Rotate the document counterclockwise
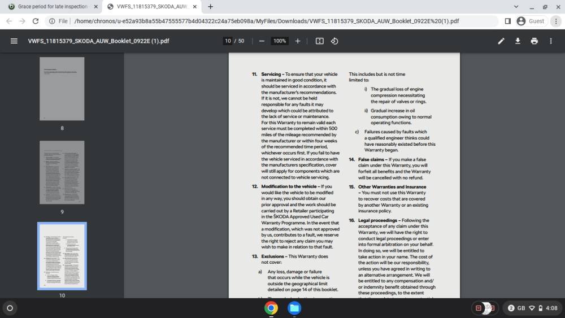This screenshot has width=565, height=318. pyautogui.click(x=334, y=41)
